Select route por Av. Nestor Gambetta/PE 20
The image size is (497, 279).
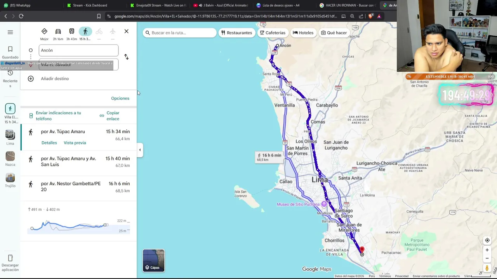78,188
